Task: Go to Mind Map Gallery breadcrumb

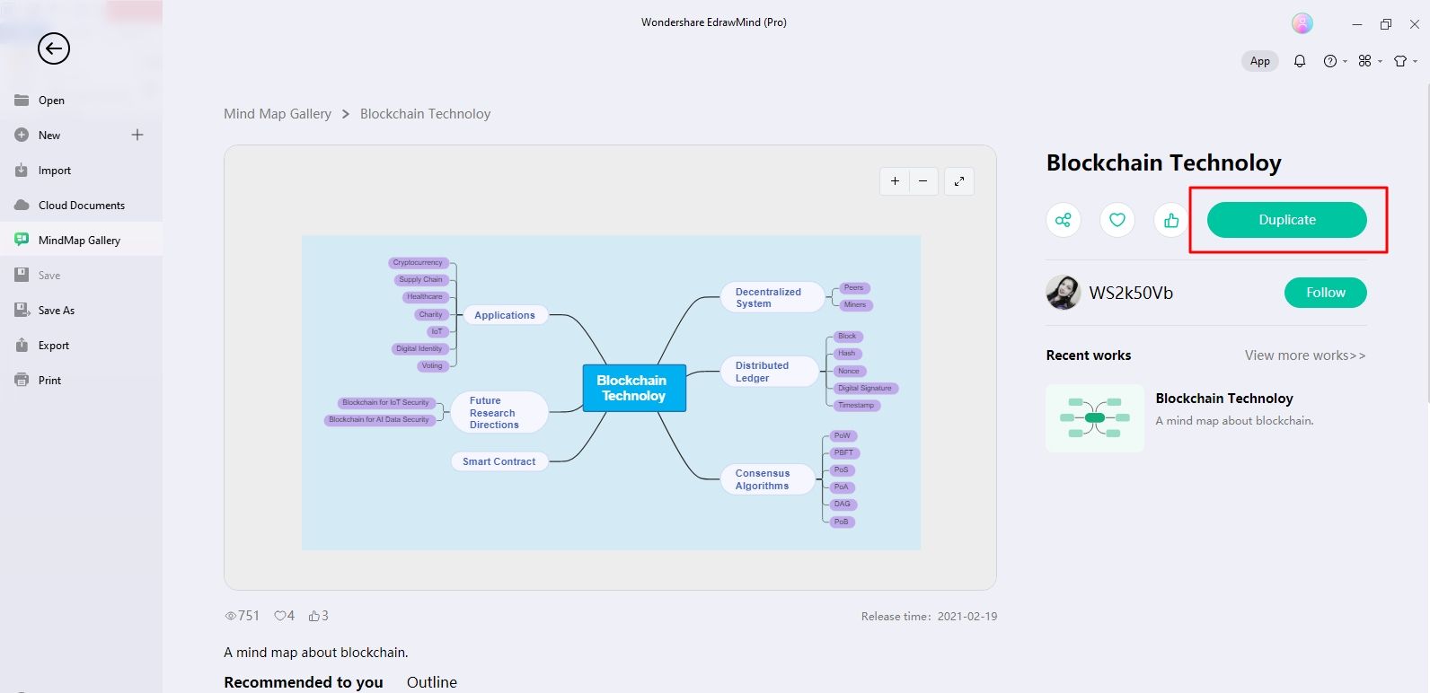Action: point(278,114)
